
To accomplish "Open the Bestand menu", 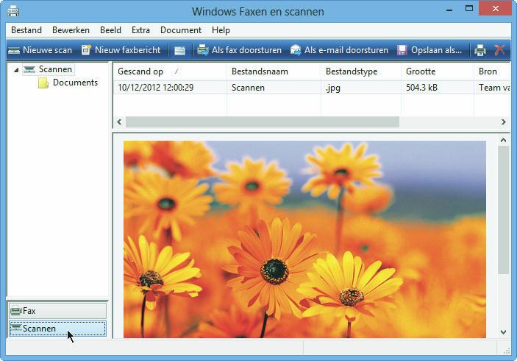I will click(26, 30).
